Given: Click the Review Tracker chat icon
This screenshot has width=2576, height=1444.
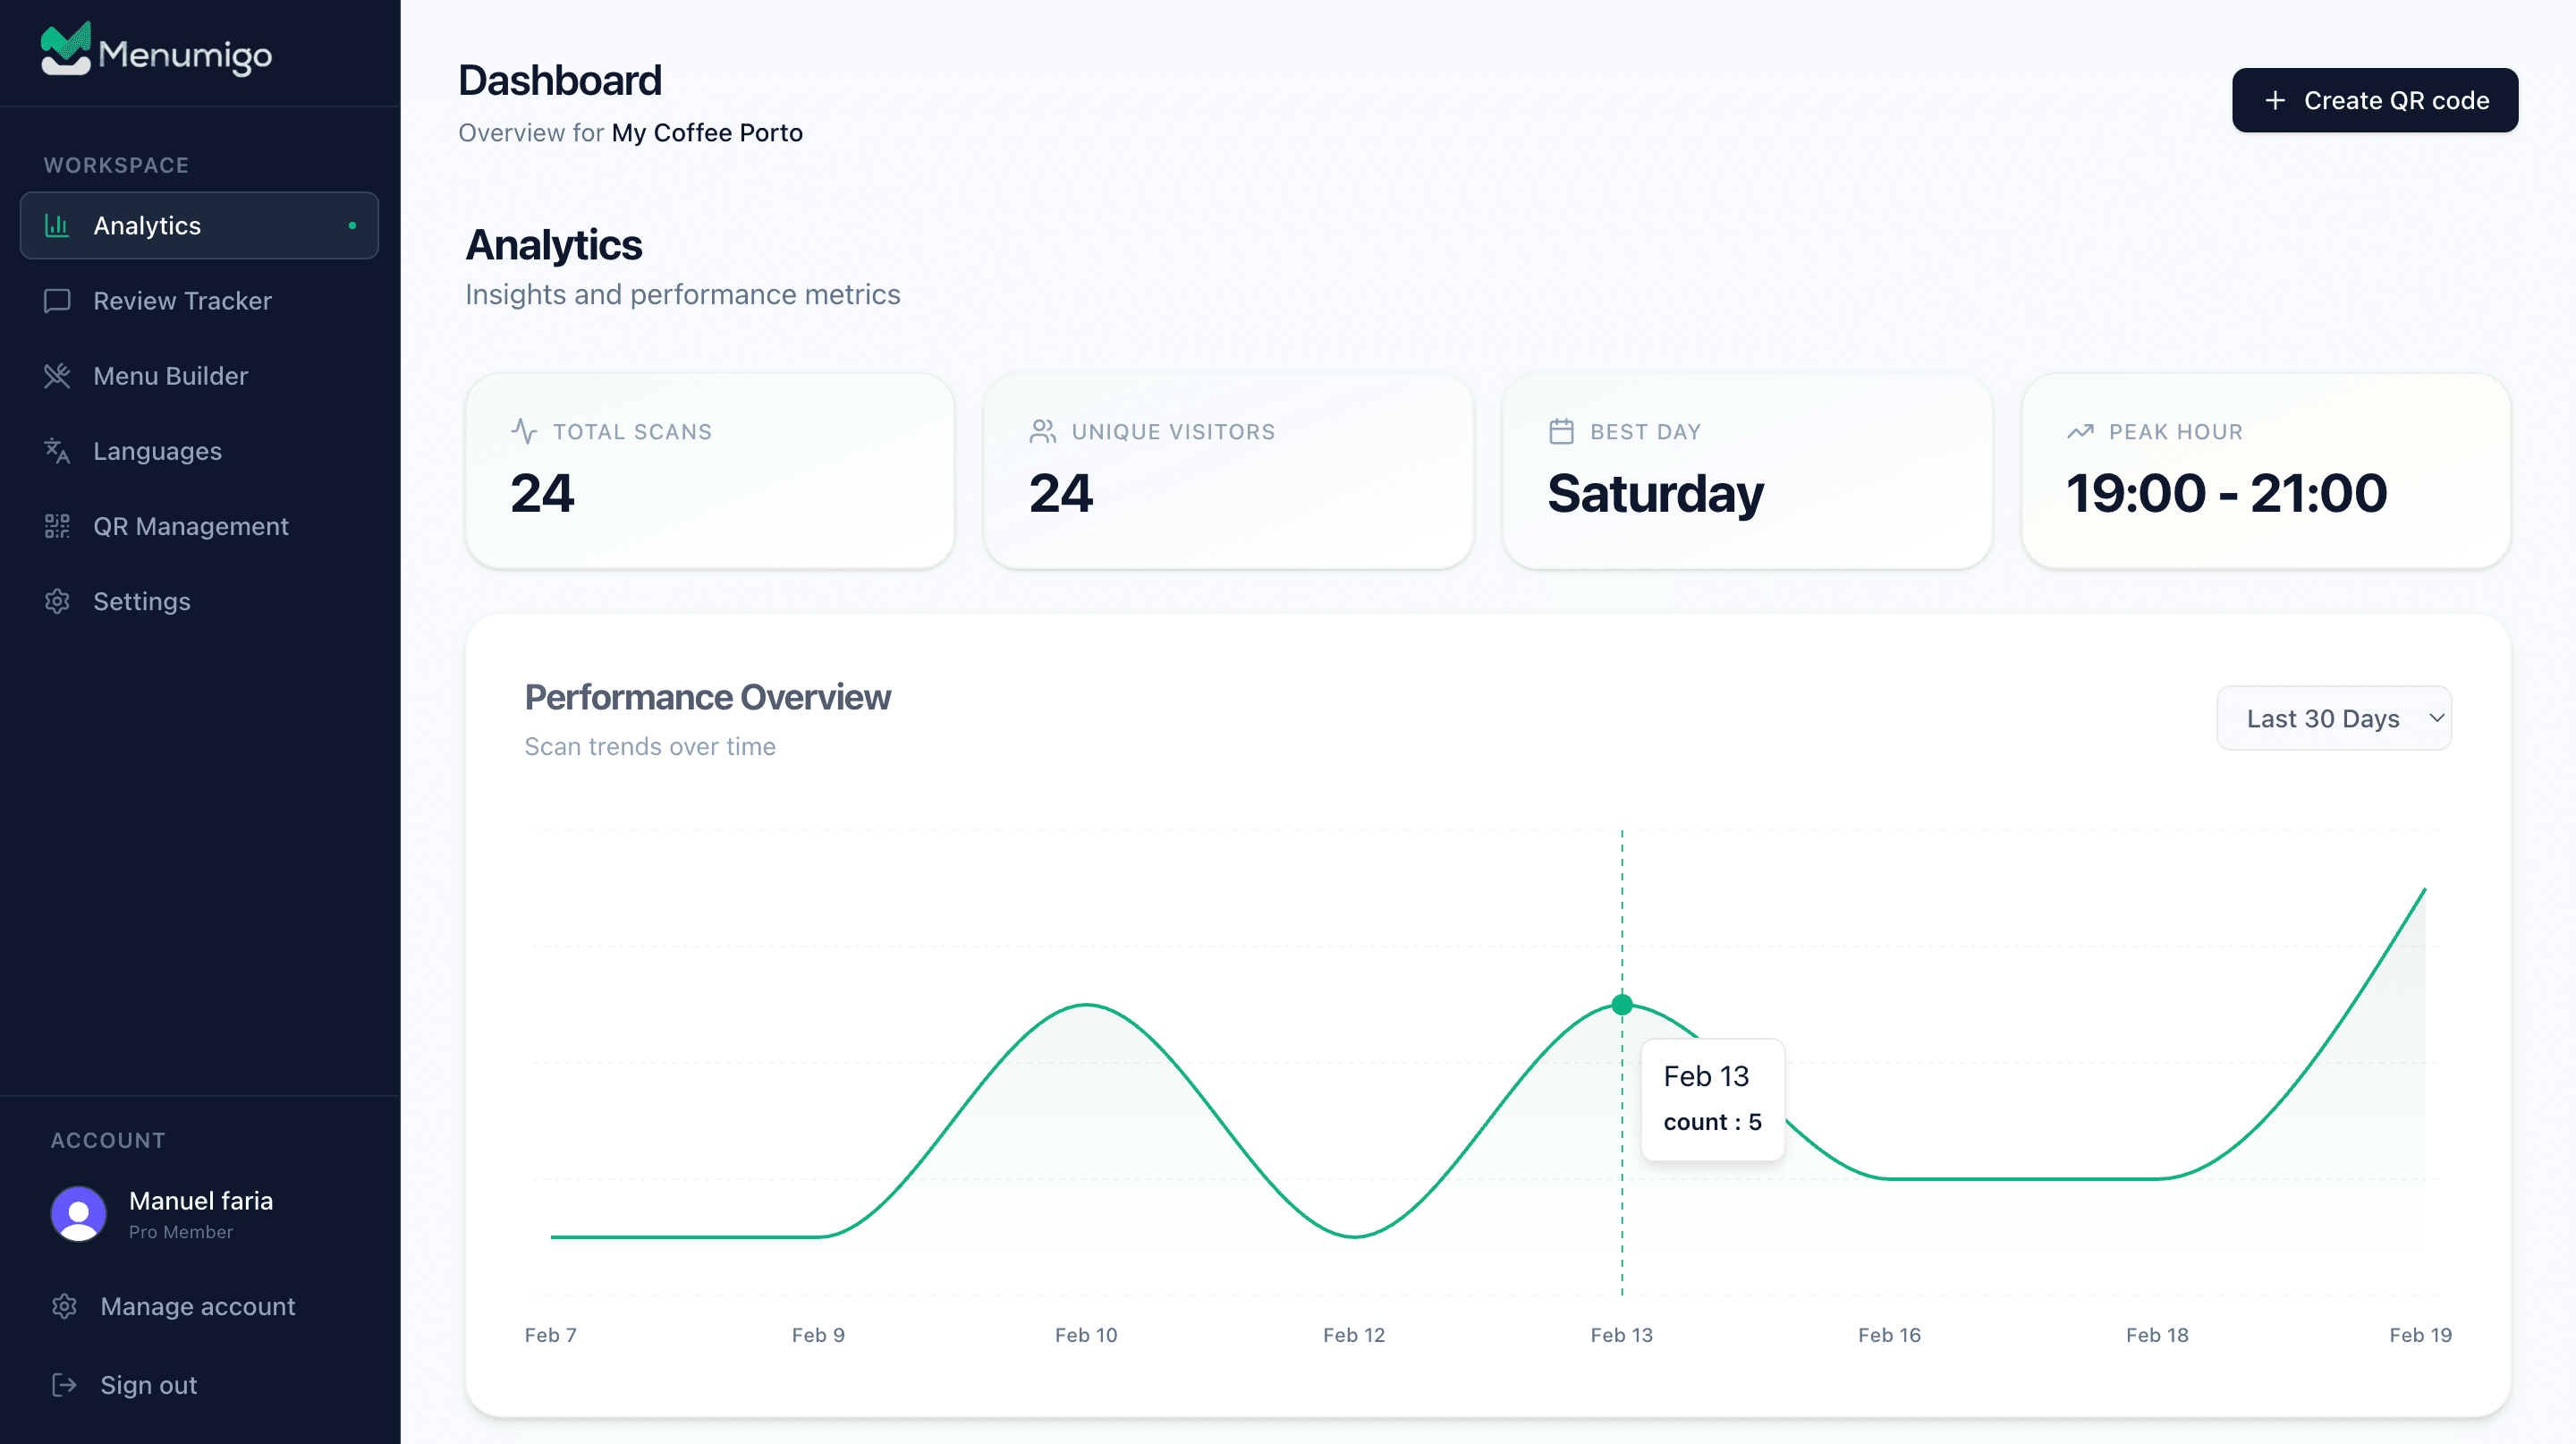Looking at the screenshot, I should pos(57,301).
